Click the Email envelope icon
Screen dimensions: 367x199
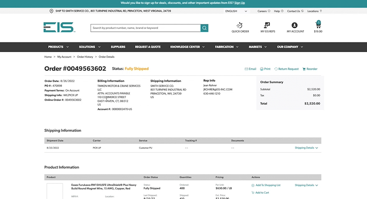[x=246, y=69]
